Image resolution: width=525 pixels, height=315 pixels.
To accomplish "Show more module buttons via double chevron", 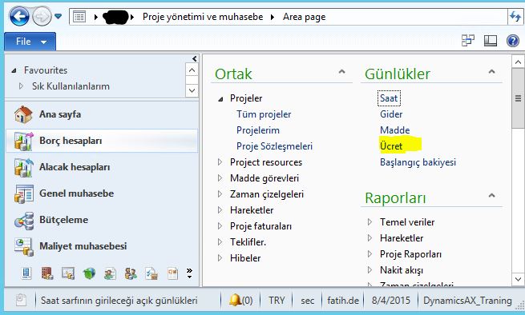I will click(x=189, y=273).
